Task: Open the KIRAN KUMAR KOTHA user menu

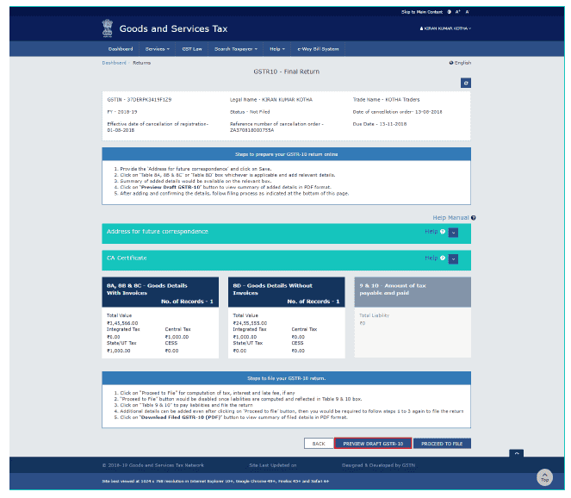Action: click(445, 28)
